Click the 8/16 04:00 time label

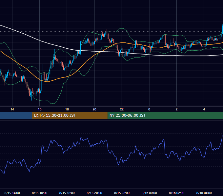(x=204, y=193)
